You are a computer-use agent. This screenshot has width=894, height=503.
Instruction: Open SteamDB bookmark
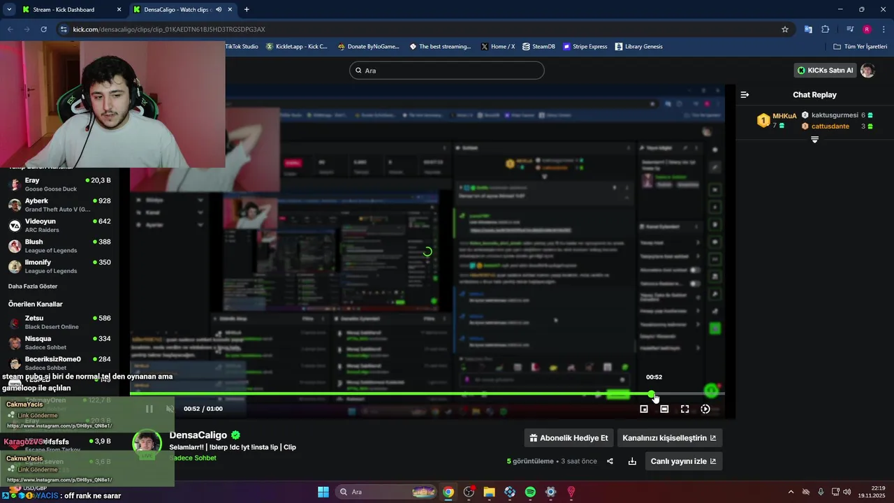pos(538,47)
